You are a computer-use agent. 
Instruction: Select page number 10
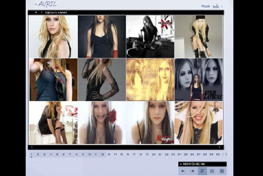click(89, 154)
